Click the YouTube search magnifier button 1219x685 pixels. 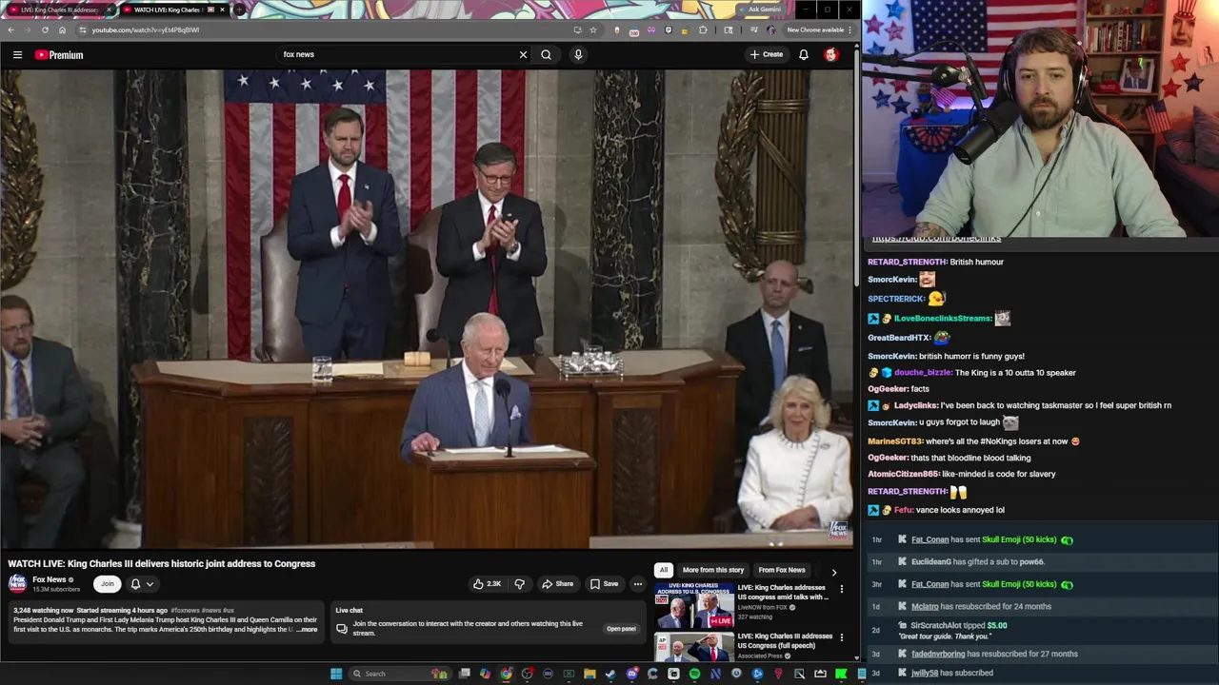click(546, 55)
